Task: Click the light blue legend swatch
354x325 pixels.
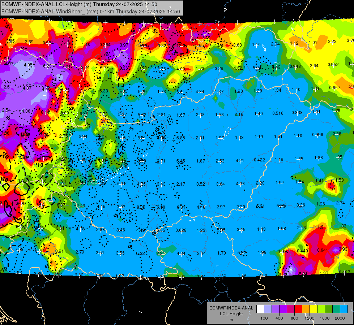Action: pyautogui.click(x=344, y=309)
